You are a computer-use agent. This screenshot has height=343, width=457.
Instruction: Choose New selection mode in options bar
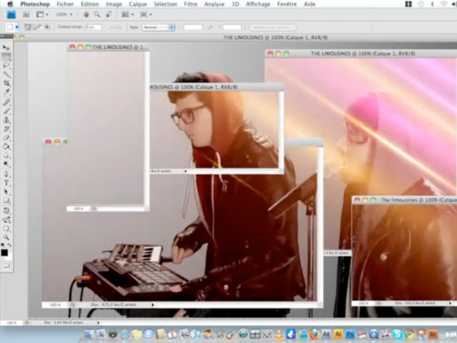[x=28, y=28]
